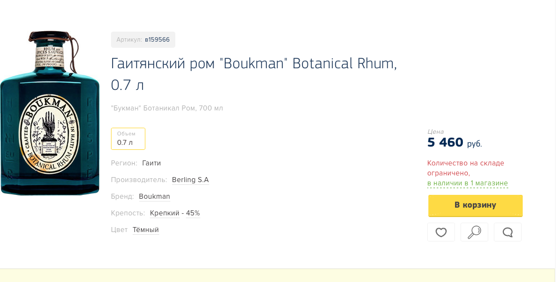Enlarge the Boukman bottle image
Screen dimensions: 556x282
49,113
